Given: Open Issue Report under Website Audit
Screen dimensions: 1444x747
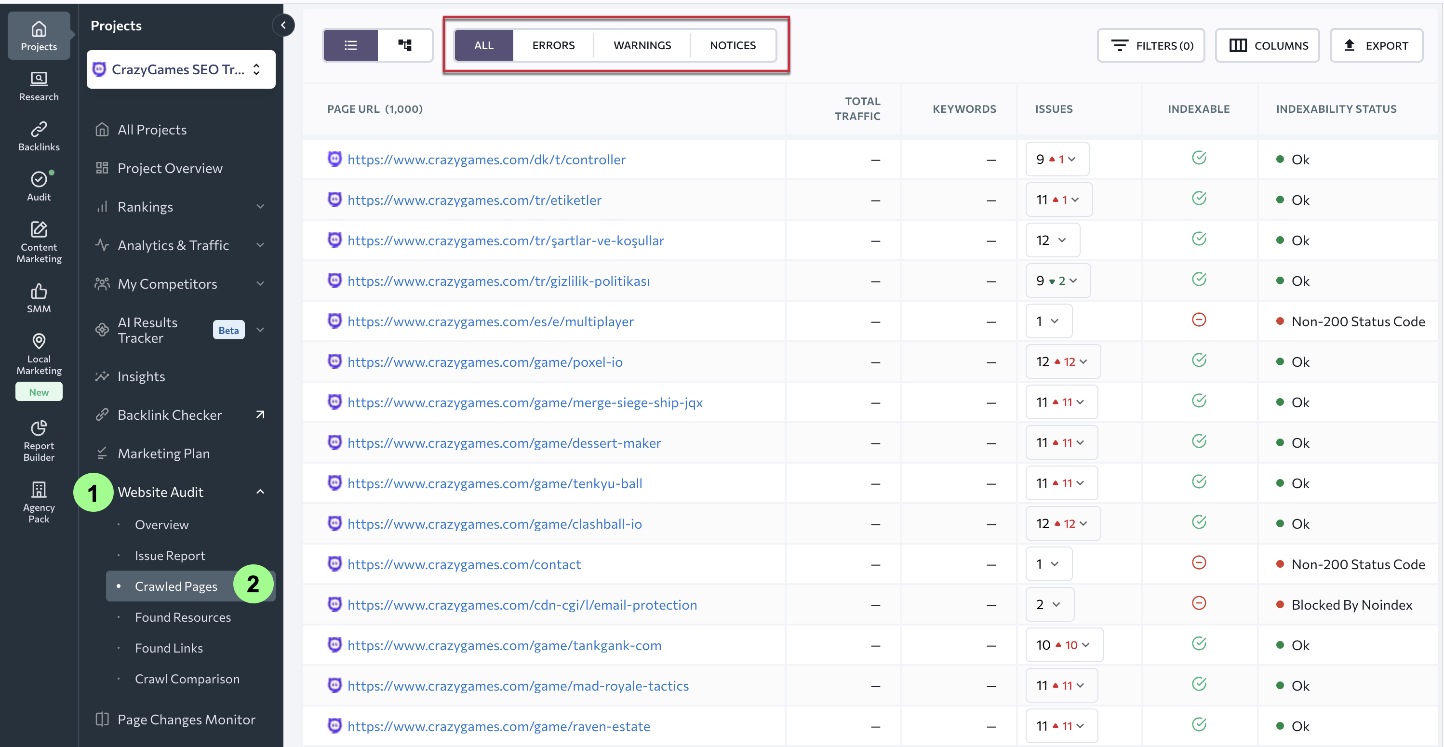Looking at the screenshot, I should pyautogui.click(x=170, y=555).
